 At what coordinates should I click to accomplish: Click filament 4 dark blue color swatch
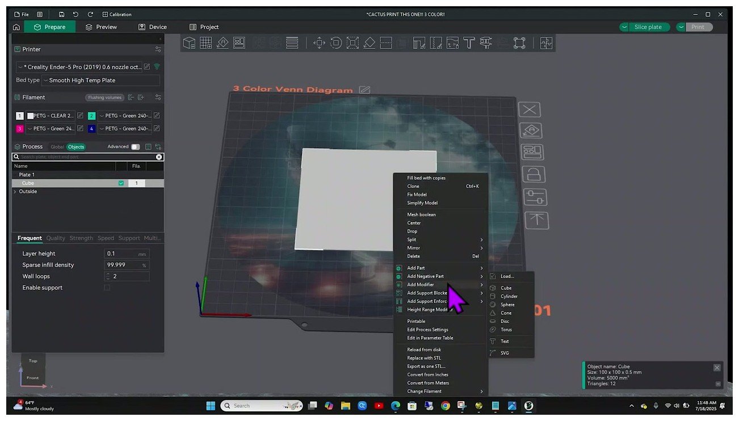91,129
